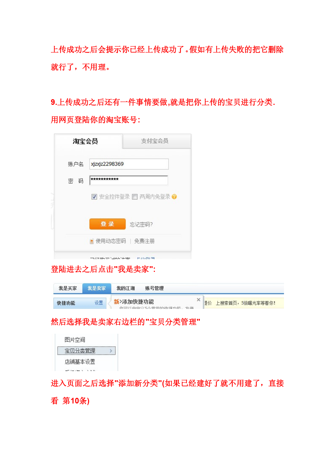The image size is (335, 474).
Task: Toggle the 安全控件登录 checkbox
Action: [x=94, y=197]
